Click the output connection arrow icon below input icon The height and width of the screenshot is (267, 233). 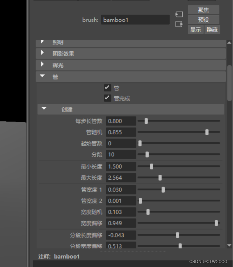tap(179, 24)
